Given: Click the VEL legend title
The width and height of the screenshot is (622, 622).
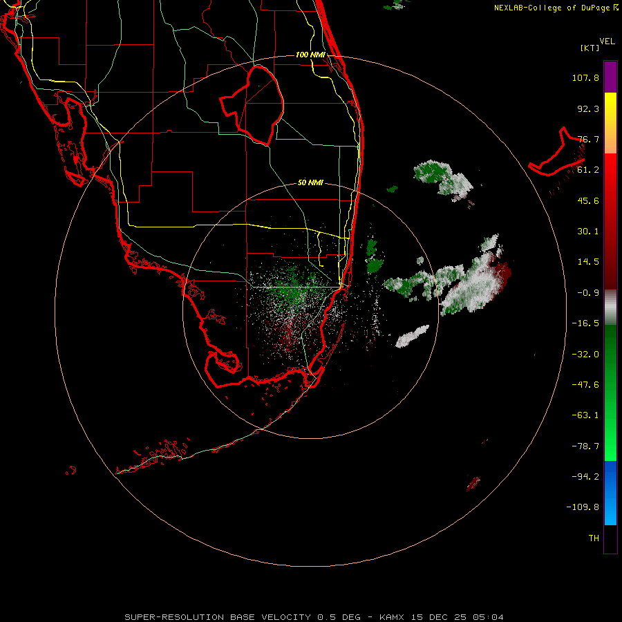Looking at the screenshot, I should click(x=607, y=41).
